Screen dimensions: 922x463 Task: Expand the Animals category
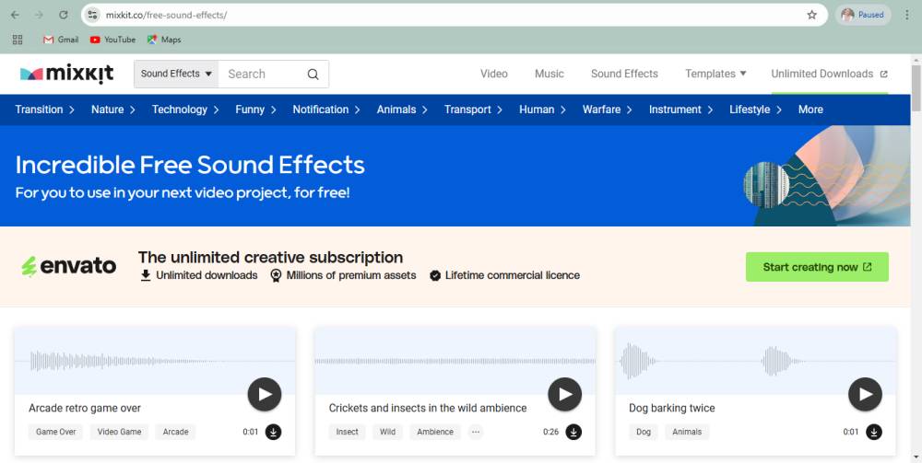pyautogui.click(x=402, y=110)
